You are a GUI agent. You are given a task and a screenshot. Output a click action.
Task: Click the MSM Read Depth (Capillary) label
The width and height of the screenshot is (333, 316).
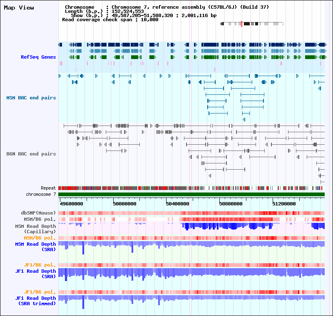35,229
